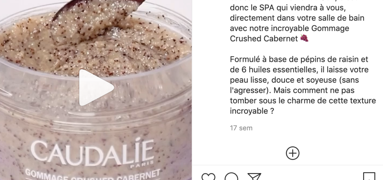Click the 'salle de bain' caption line
This screenshot has width=383, height=180.
(297, 18)
